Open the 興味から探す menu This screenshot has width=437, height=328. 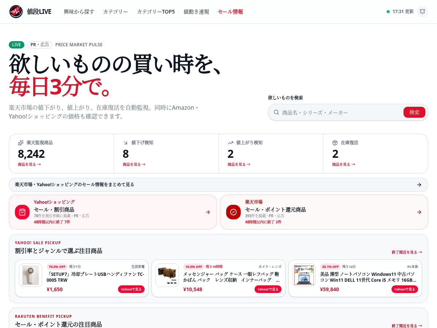coord(79,12)
